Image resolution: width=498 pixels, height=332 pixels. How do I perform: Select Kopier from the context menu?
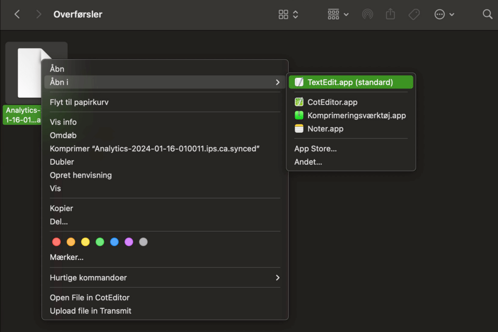(165, 209)
